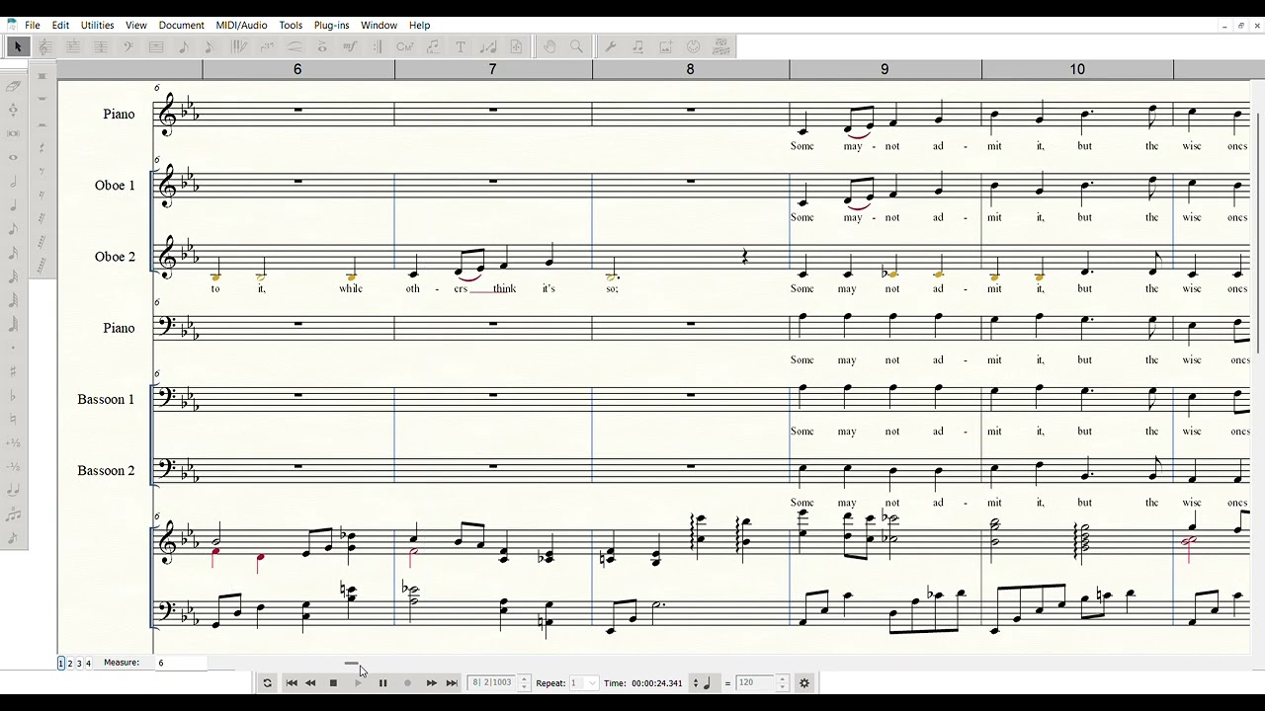The height and width of the screenshot is (711, 1265).
Task: Select the Speedy Entry tool
Action: [x=210, y=46]
